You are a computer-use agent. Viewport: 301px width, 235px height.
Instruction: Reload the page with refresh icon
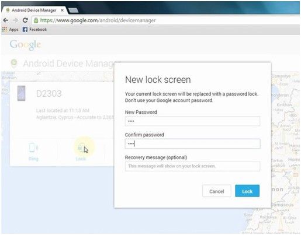point(25,20)
